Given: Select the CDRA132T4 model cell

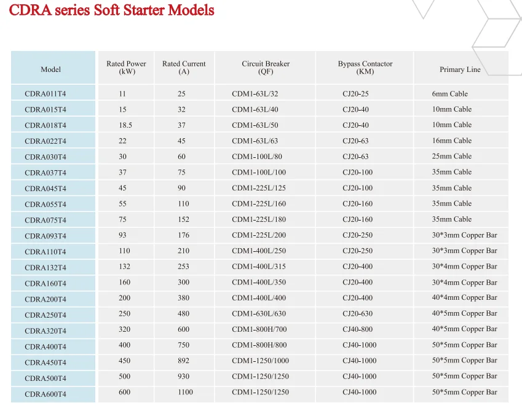Looking at the screenshot, I should pyautogui.click(x=45, y=268).
